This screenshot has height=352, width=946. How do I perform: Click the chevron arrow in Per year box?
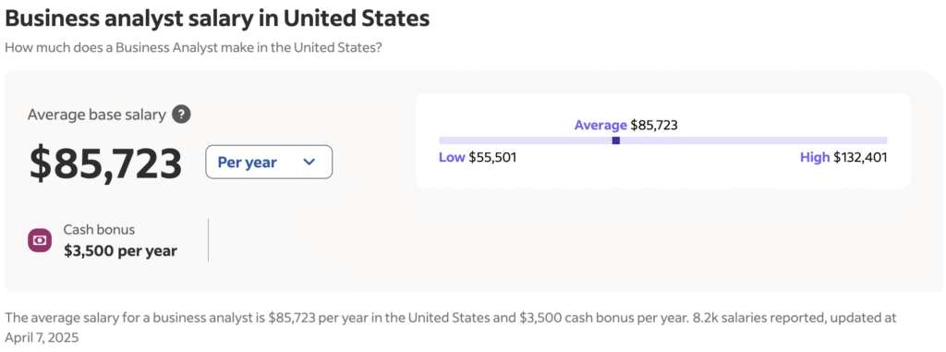point(309,162)
